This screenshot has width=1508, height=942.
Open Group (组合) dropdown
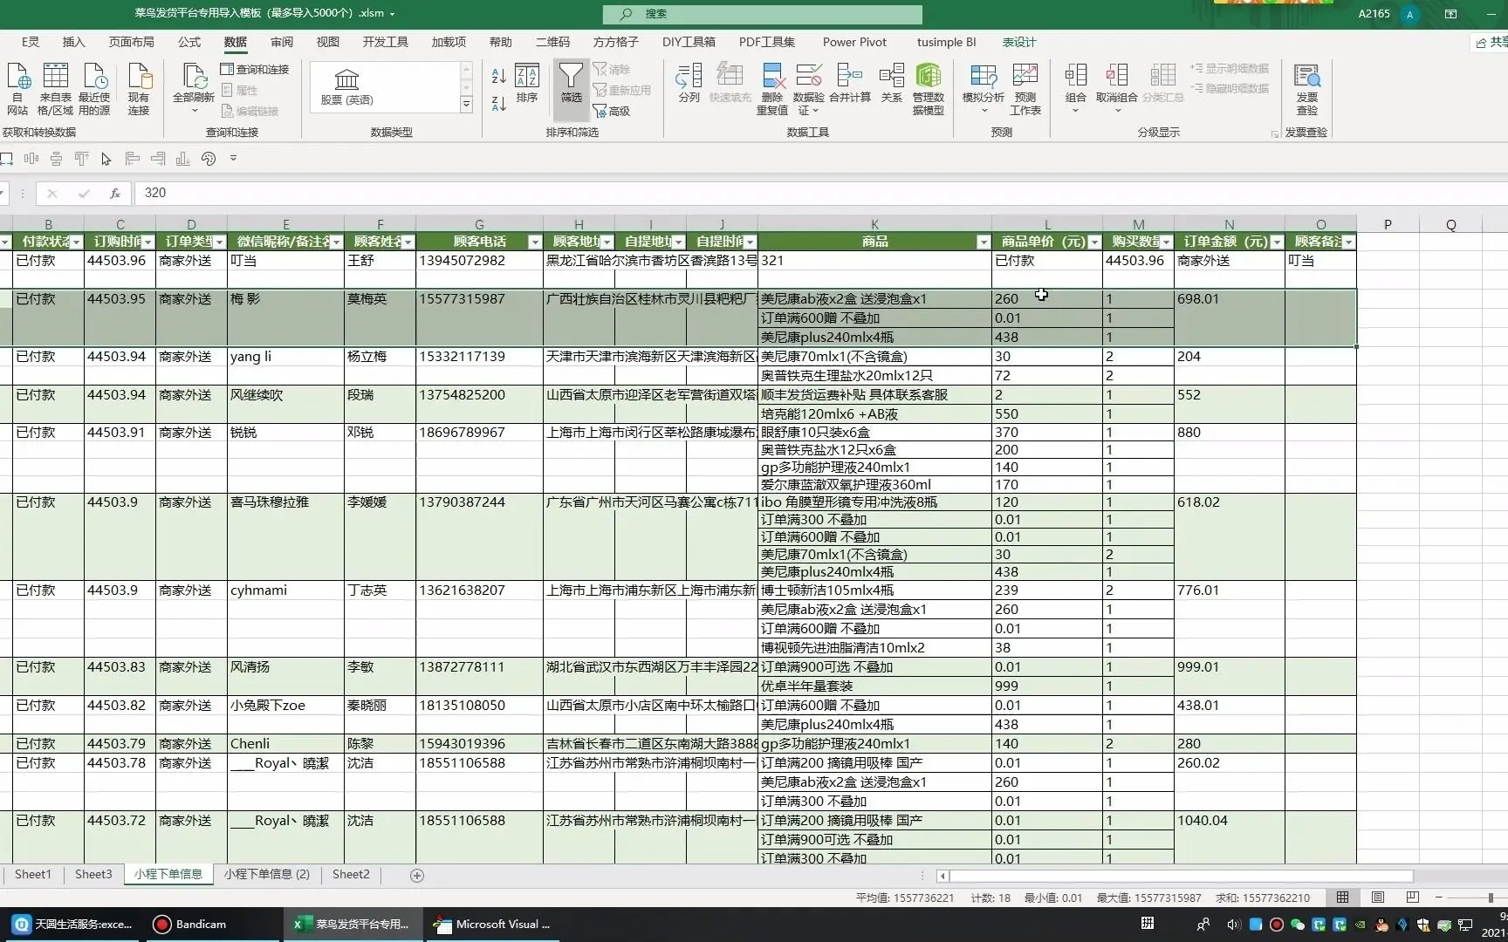point(1076,89)
